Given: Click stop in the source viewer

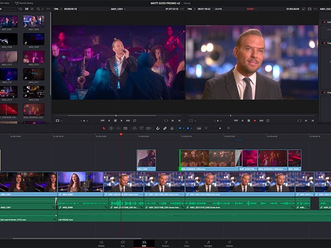Looking at the screenshot, I should click(x=115, y=121).
